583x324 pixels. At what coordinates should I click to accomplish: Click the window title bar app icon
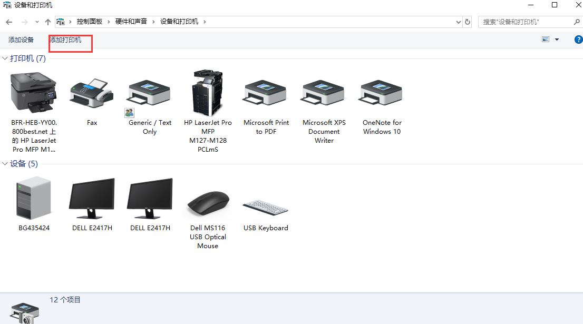point(7,5)
